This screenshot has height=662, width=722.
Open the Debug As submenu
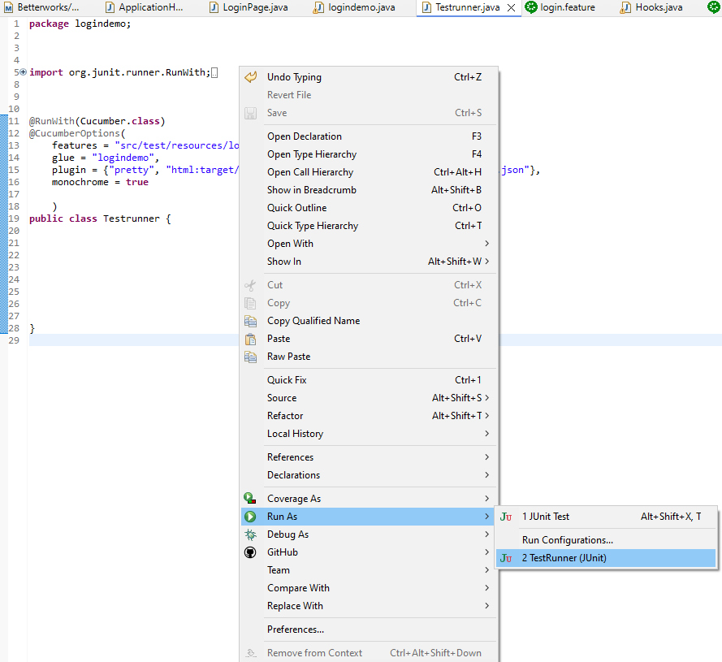pyautogui.click(x=370, y=534)
